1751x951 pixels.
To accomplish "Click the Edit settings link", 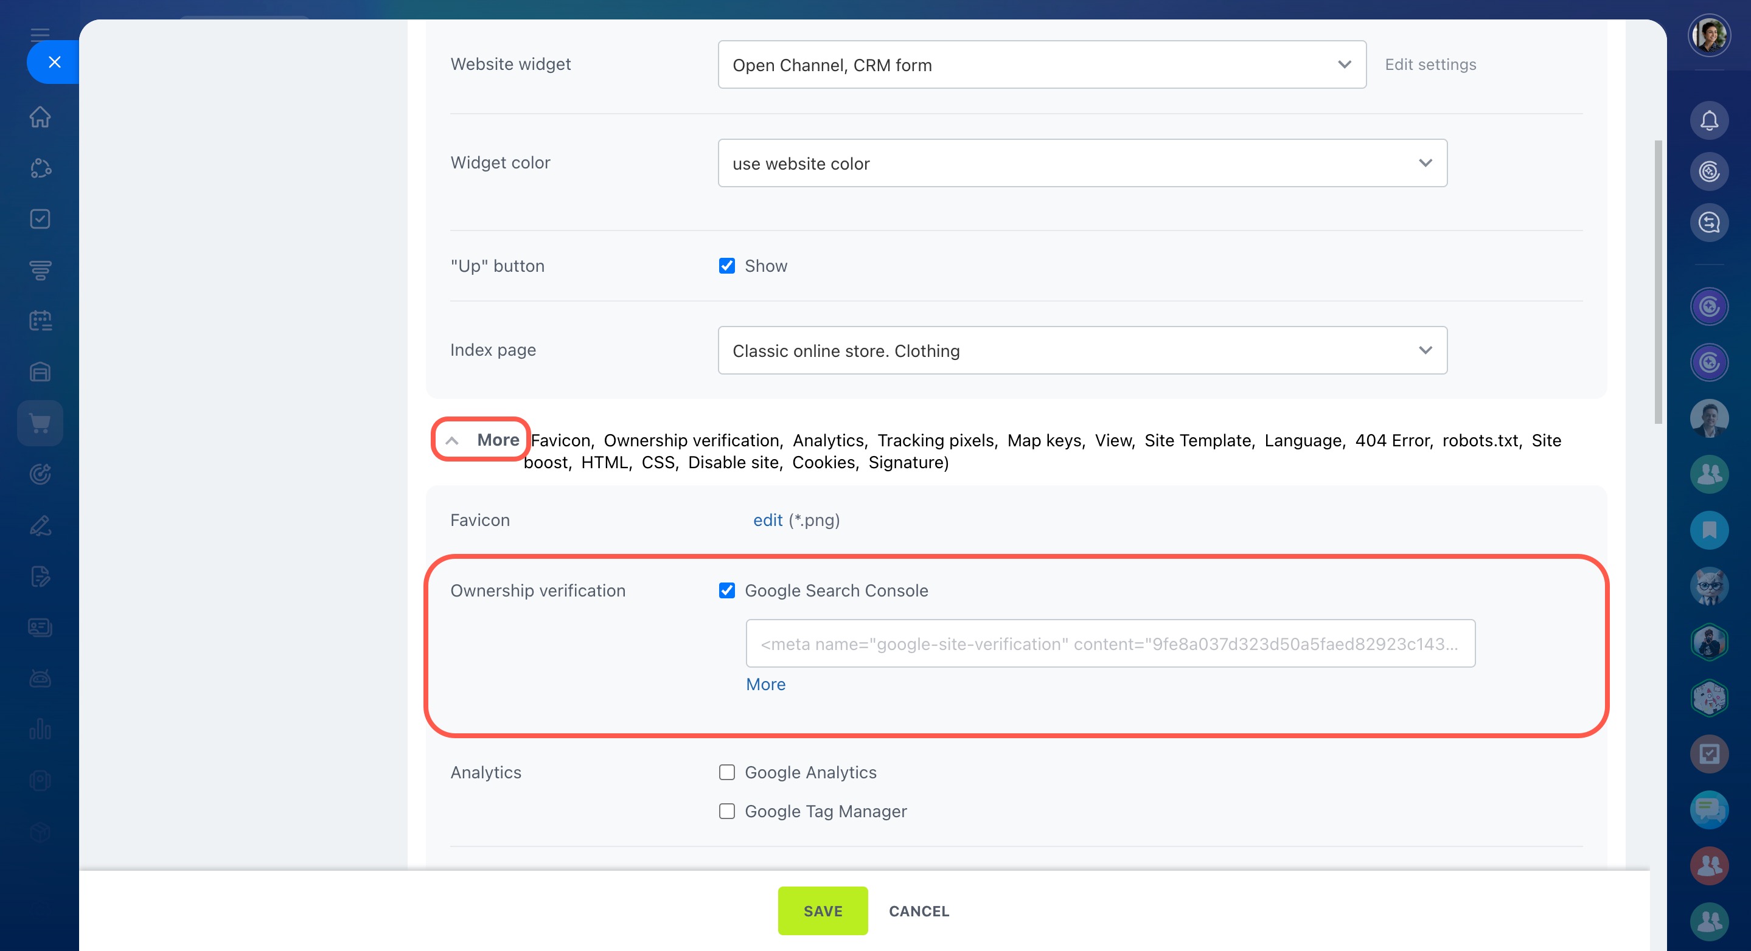I will click(1430, 64).
